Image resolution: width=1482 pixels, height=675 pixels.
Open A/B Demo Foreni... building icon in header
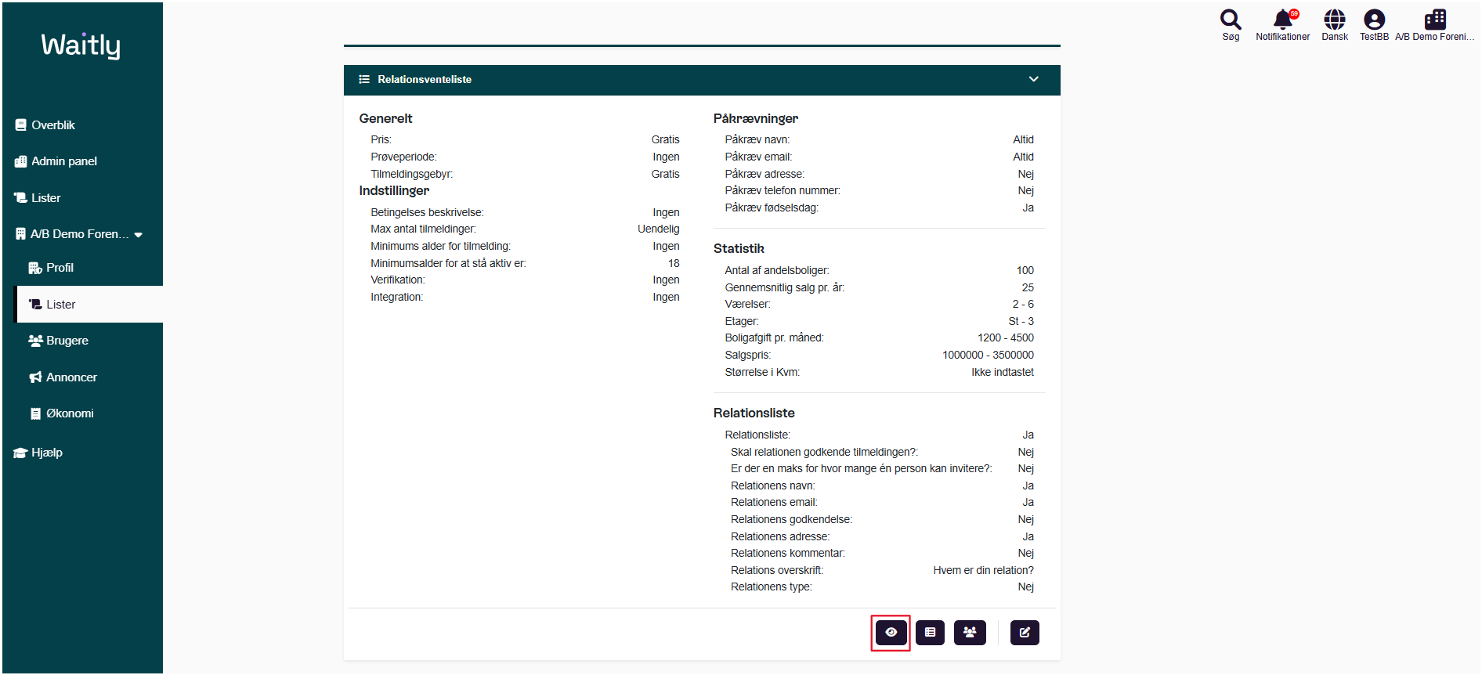(1434, 24)
